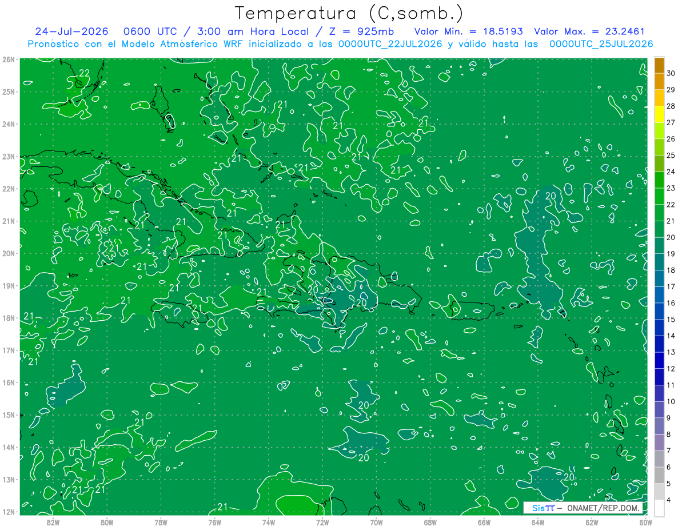Pick the blue legend band between 15 and 16
Screen dimensions: 686x530
tap(659, 312)
